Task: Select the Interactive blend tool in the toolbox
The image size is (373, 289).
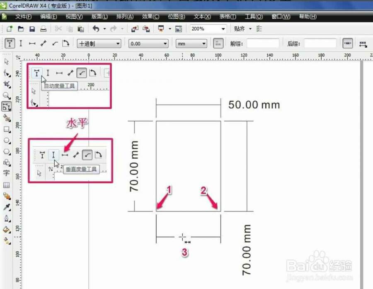Action: coord(7,196)
